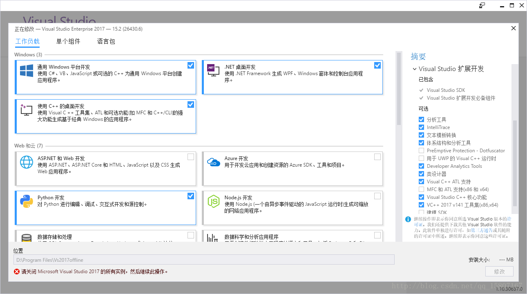The height and width of the screenshot is (294, 527).
Task: Uncheck Developer Analytics Tools
Action: coord(421,166)
